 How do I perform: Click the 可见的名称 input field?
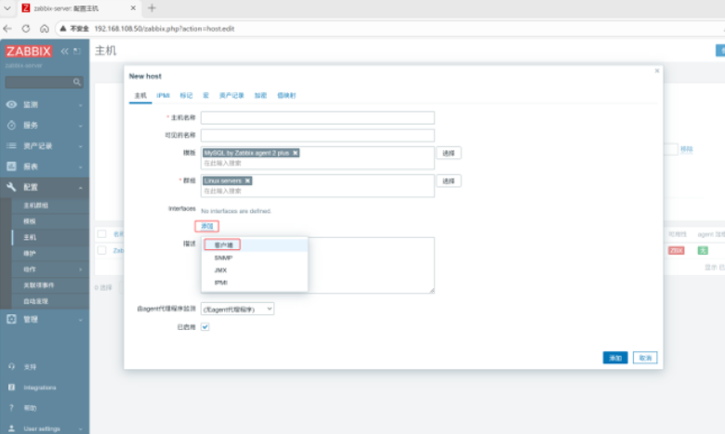tap(318, 135)
